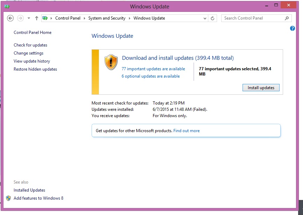
Task: Click the '77 important updates selected, 399.4 MB' text
Action: 235,71
